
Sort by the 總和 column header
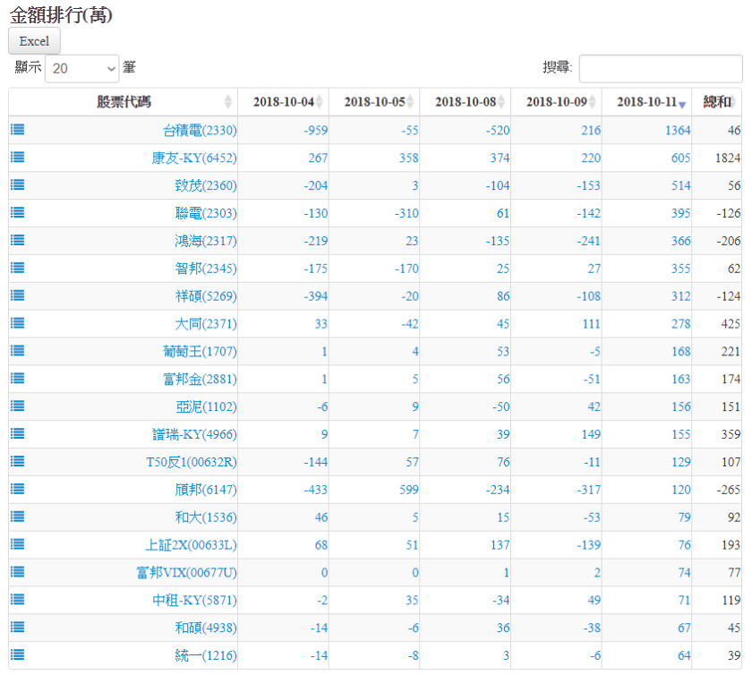[717, 102]
